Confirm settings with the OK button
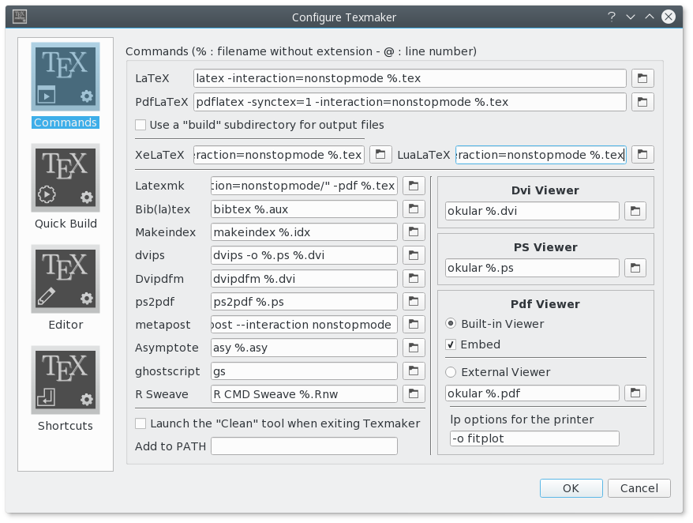 tap(571, 488)
